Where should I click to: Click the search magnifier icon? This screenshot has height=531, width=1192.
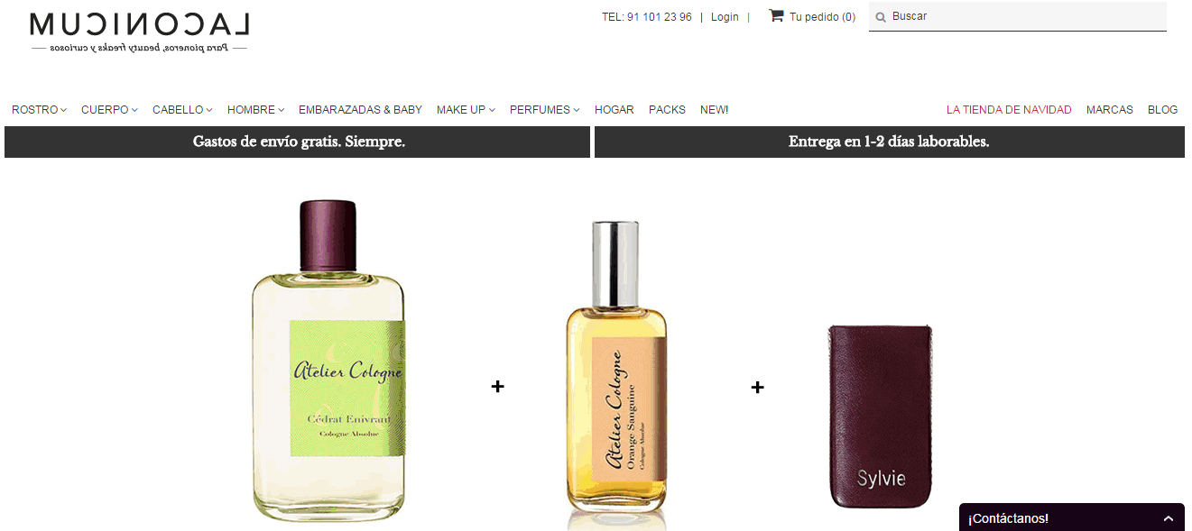coord(881,17)
